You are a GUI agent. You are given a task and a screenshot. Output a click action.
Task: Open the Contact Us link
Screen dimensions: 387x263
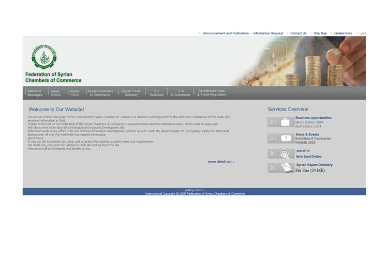click(298, 33)
